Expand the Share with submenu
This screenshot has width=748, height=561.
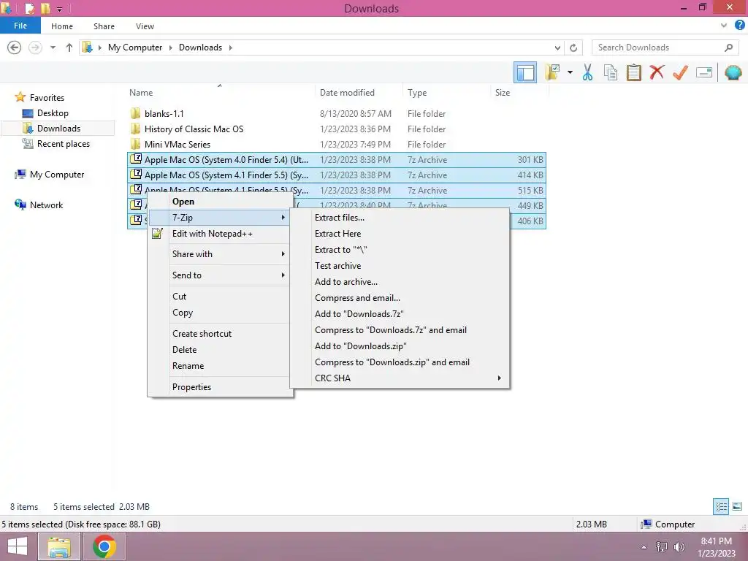(219, 253)
